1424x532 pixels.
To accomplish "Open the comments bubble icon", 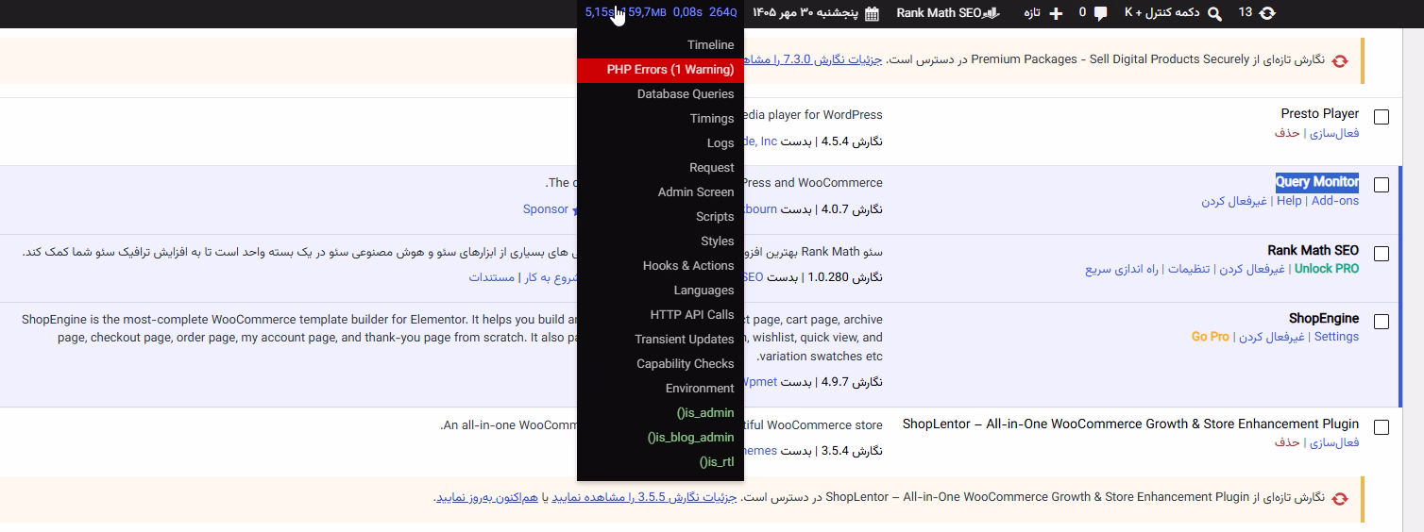I will click(x=1101, y=13).
